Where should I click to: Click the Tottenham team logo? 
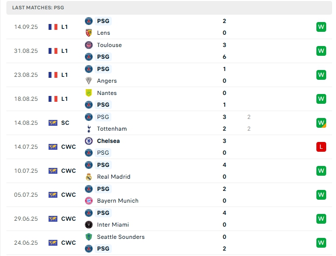click(89, 129)
